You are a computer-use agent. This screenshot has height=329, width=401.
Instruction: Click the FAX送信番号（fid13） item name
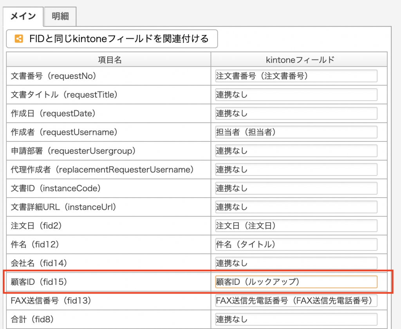(x=51, y=300)
